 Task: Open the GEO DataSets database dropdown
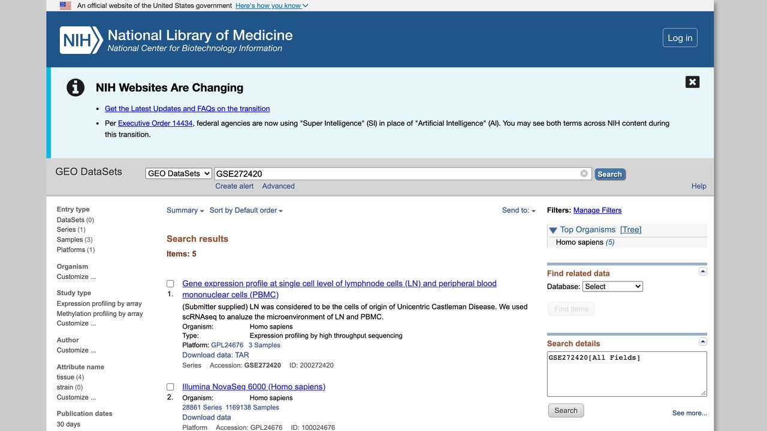[179, 174]
